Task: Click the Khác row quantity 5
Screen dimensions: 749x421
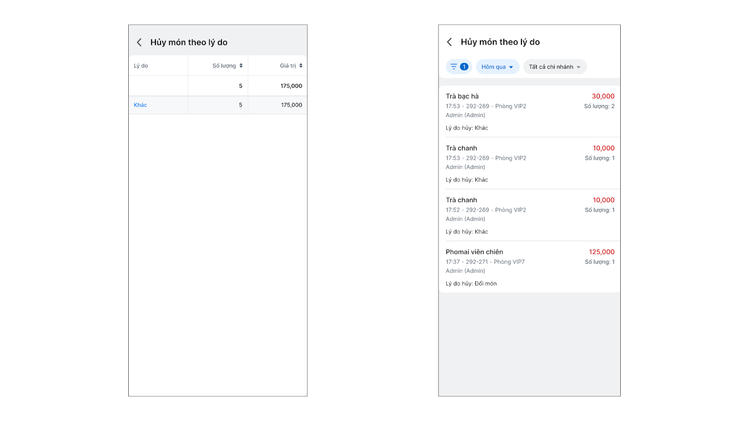Action: 241,105
